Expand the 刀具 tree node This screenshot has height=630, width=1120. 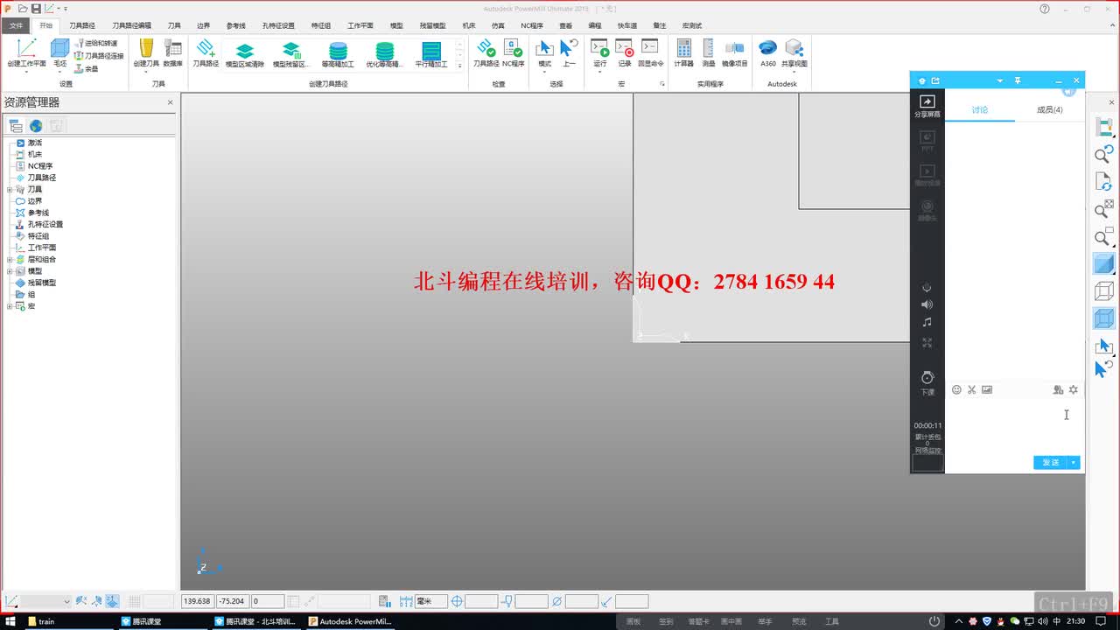click(10, 189)
